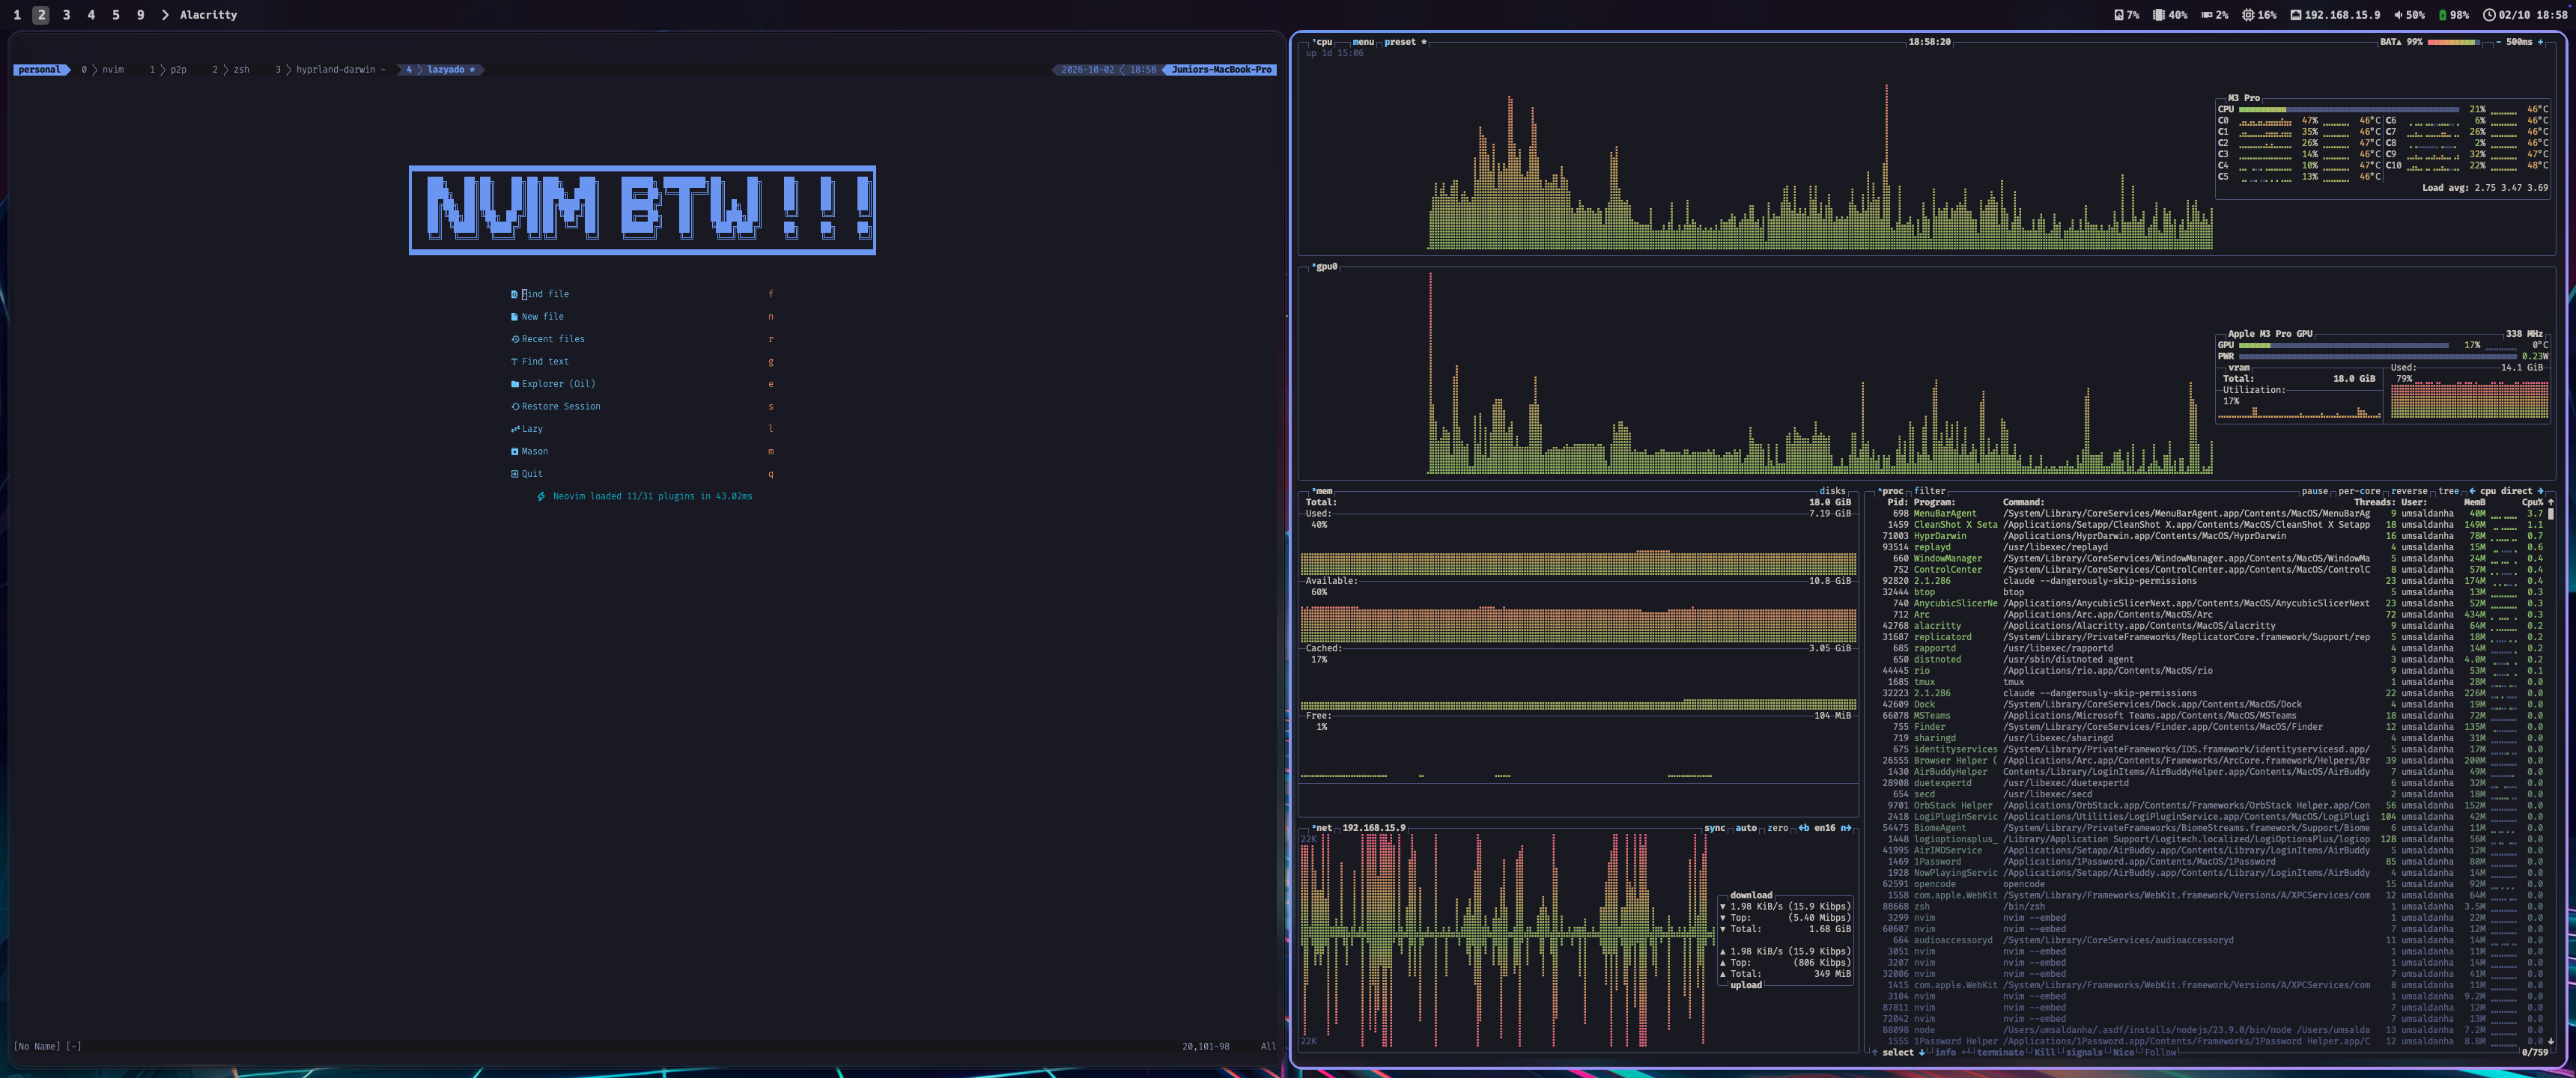Click the Find file icon on Neovim dashboard
Screen dimensions: 2576x1078
point(514,294)
